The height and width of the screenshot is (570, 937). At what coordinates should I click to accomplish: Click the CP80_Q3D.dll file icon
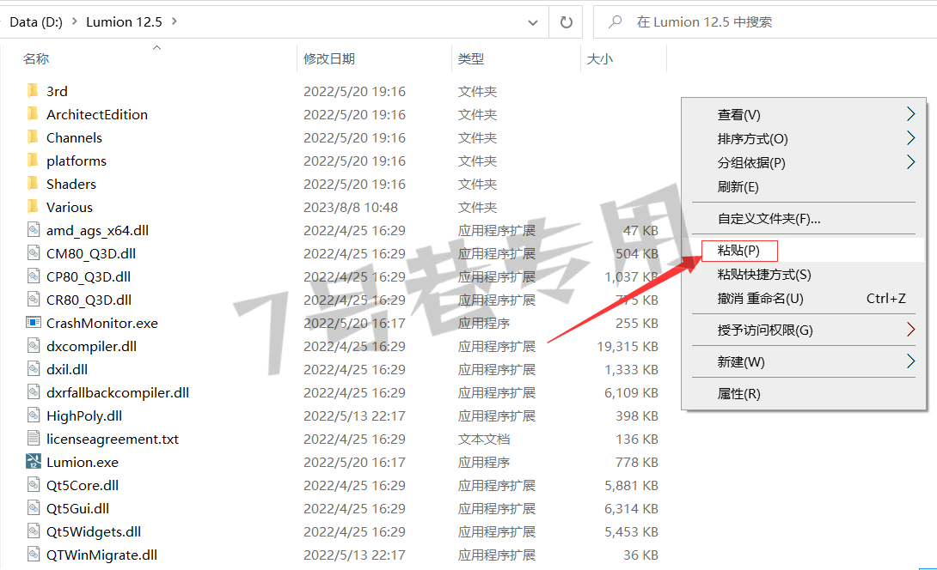pos(34,276)
